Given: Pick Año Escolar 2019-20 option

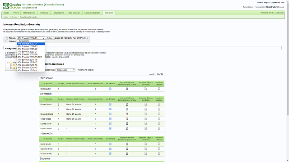Looking at the screenshot, I should click(31, 54).
